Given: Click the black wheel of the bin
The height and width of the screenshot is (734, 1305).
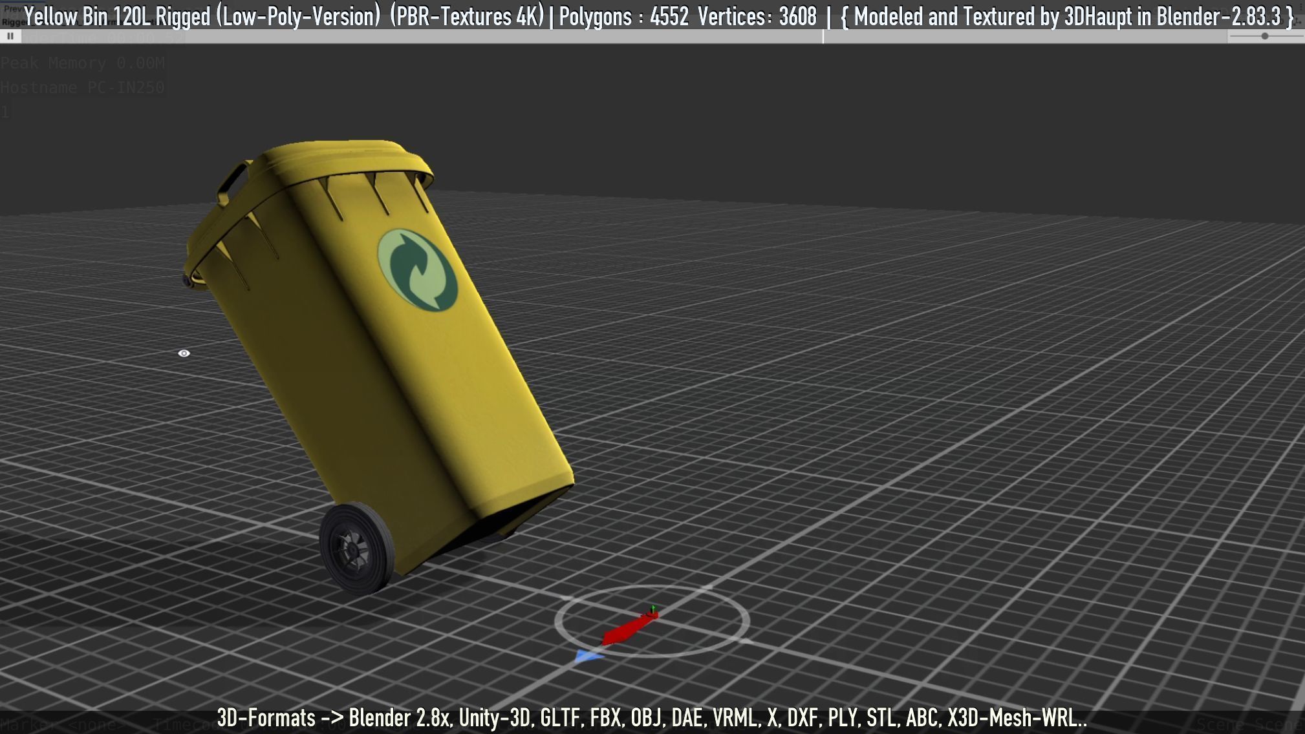Looking at the screenshot, I should (356, 549).
